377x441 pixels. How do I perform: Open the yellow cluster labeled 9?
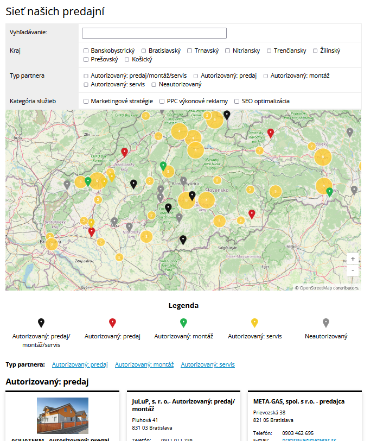(x=97, y=181)
